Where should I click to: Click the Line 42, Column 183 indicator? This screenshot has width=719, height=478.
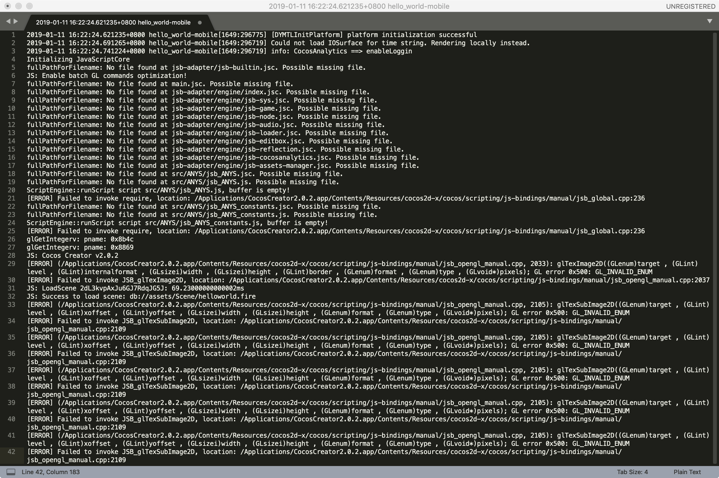coord(51,472)
